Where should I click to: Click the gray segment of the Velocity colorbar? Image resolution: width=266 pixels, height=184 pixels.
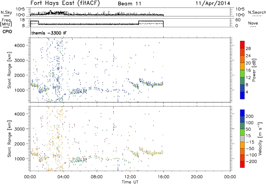(x=242, y=138)
